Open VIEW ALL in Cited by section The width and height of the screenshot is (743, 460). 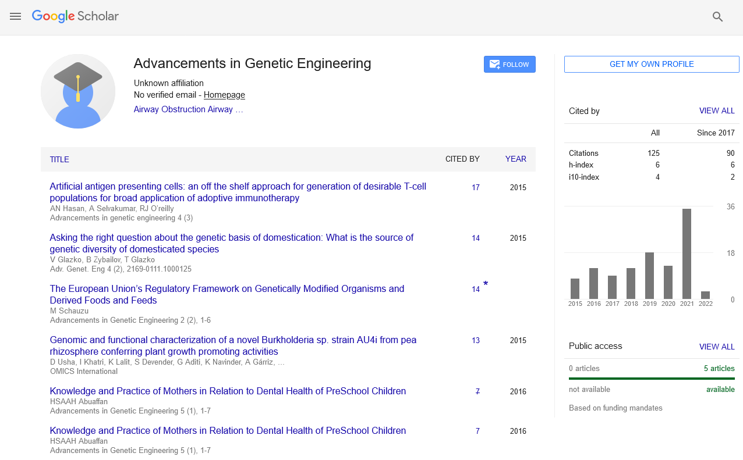(x=717, y=111)
